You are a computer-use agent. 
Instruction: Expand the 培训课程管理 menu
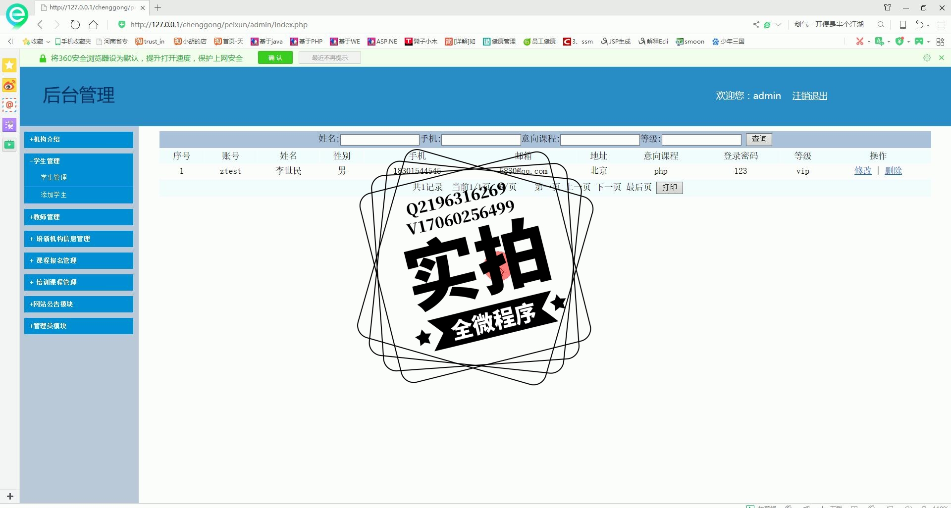pyautogui.click(x=79, y=282)
